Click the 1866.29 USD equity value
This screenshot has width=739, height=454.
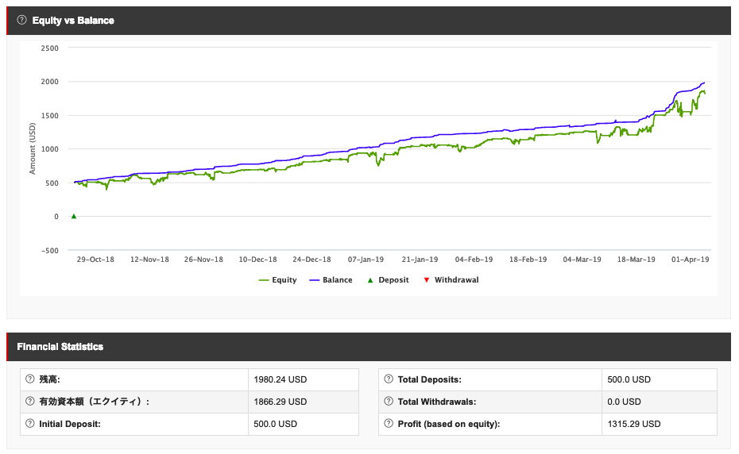280,402
